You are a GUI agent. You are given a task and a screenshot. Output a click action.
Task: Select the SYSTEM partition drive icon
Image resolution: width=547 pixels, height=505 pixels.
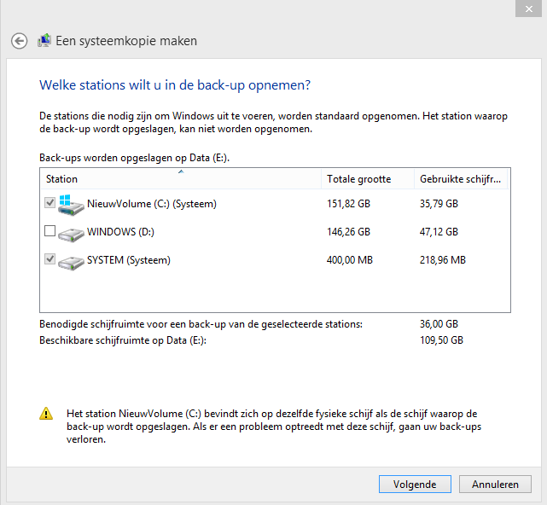click(x=71, y=263)
